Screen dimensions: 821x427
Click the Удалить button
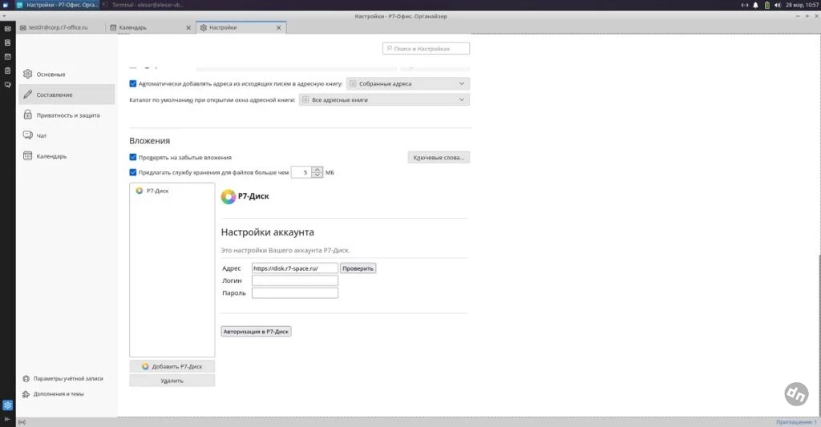172,381
